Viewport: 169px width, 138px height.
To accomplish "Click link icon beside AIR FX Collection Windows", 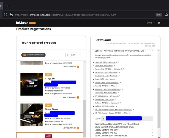I will (x=133, y=110).
